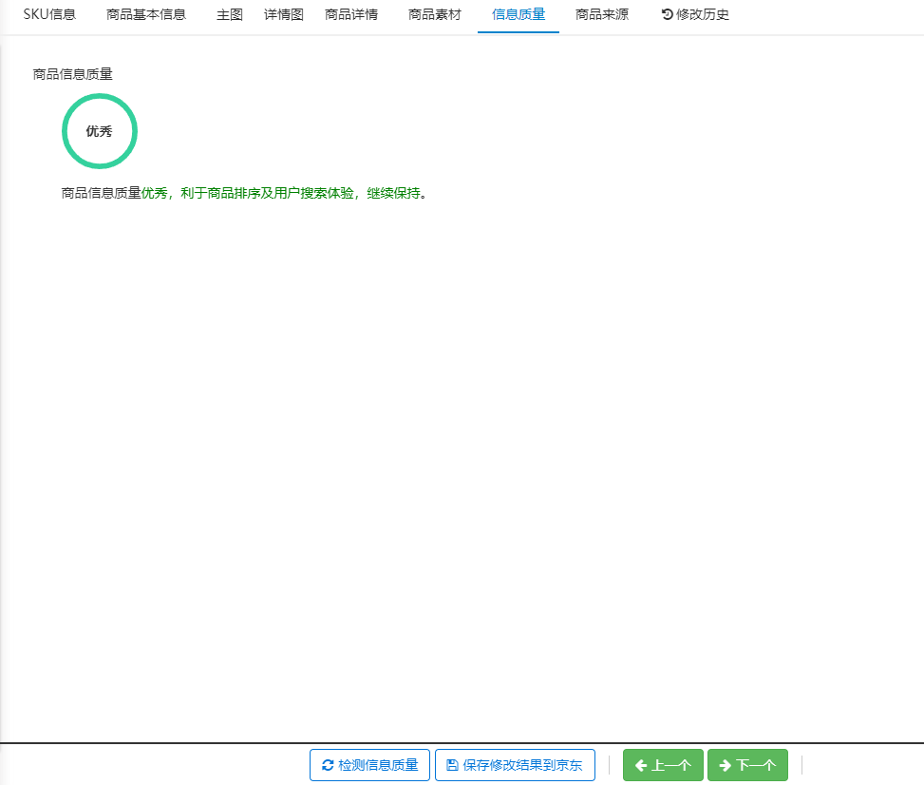Click the floppy disk save icon
The image size is (924, 785).
452,765
